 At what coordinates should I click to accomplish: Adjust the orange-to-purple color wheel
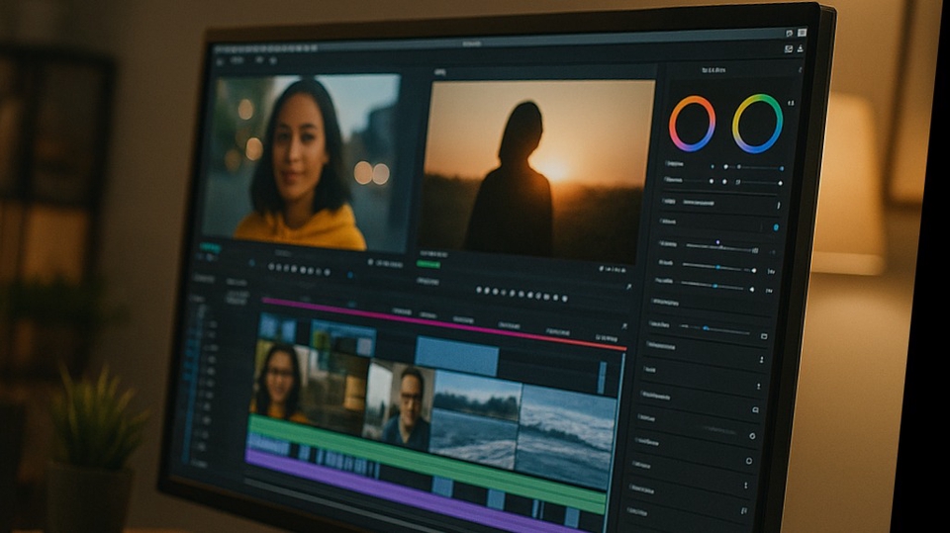point(692,124)
